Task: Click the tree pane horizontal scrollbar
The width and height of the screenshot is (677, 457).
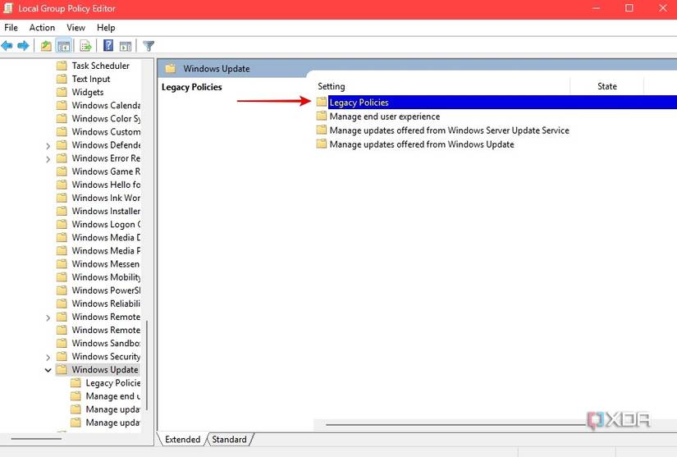Action: (36, 438)
